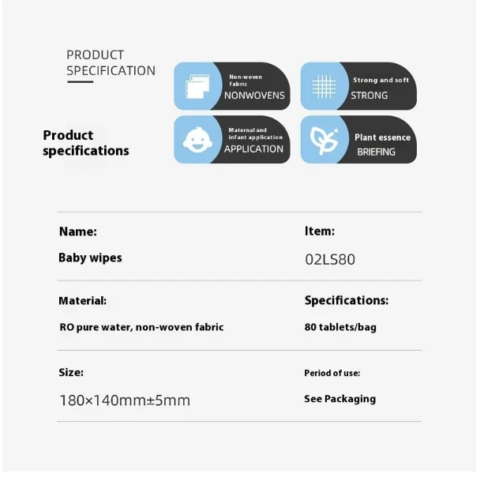
Task: Click the grid mesh icon for Strong
Action: (324, 87)
